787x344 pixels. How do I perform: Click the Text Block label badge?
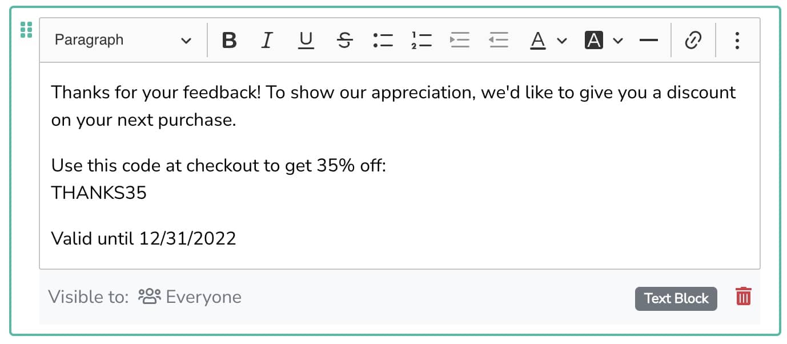tap(676, 298)
